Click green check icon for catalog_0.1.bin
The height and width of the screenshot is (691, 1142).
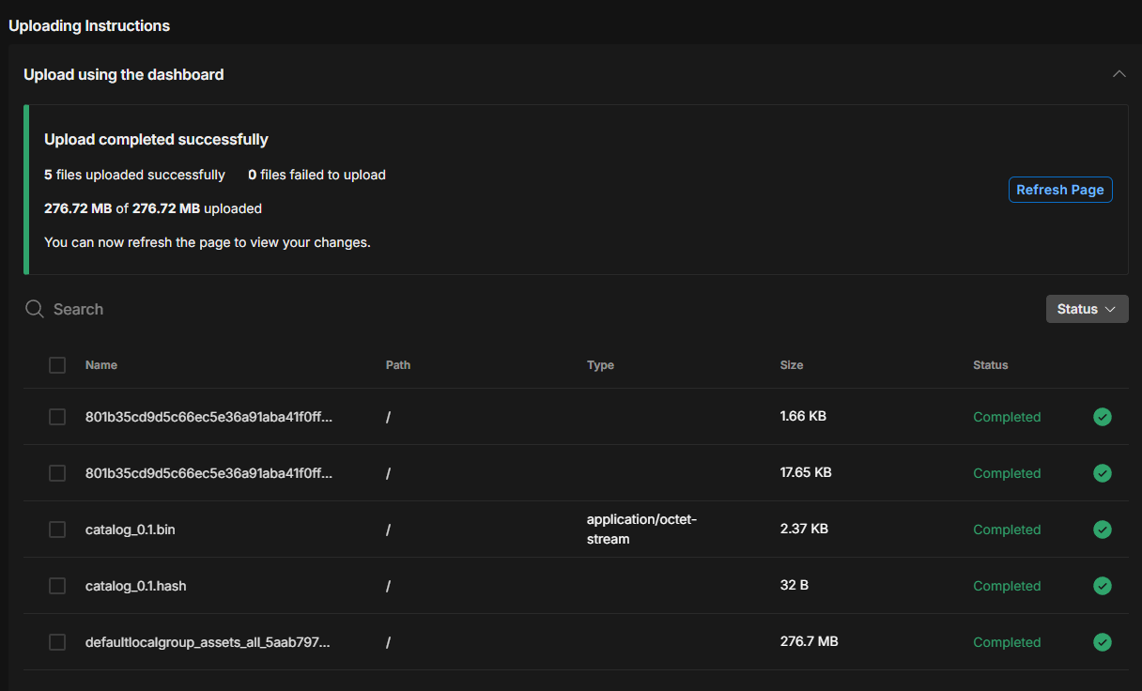click(1103, 530)
